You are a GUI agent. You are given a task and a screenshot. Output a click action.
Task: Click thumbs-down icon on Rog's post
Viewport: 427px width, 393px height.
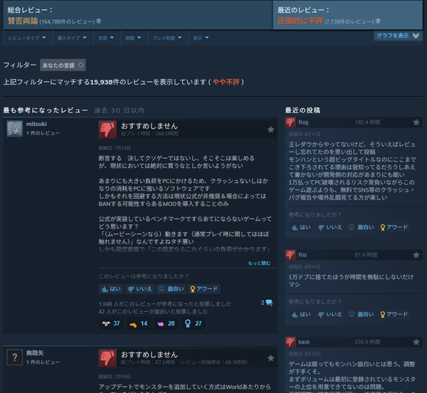coord(290,122)
